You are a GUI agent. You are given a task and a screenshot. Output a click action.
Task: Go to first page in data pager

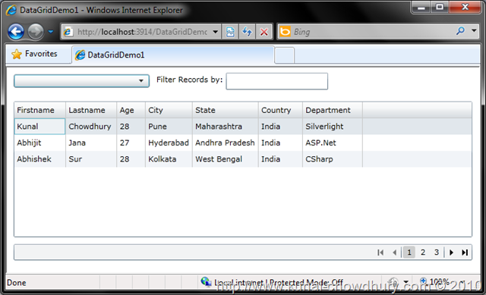pyautogui.click(x=380, y=253)
